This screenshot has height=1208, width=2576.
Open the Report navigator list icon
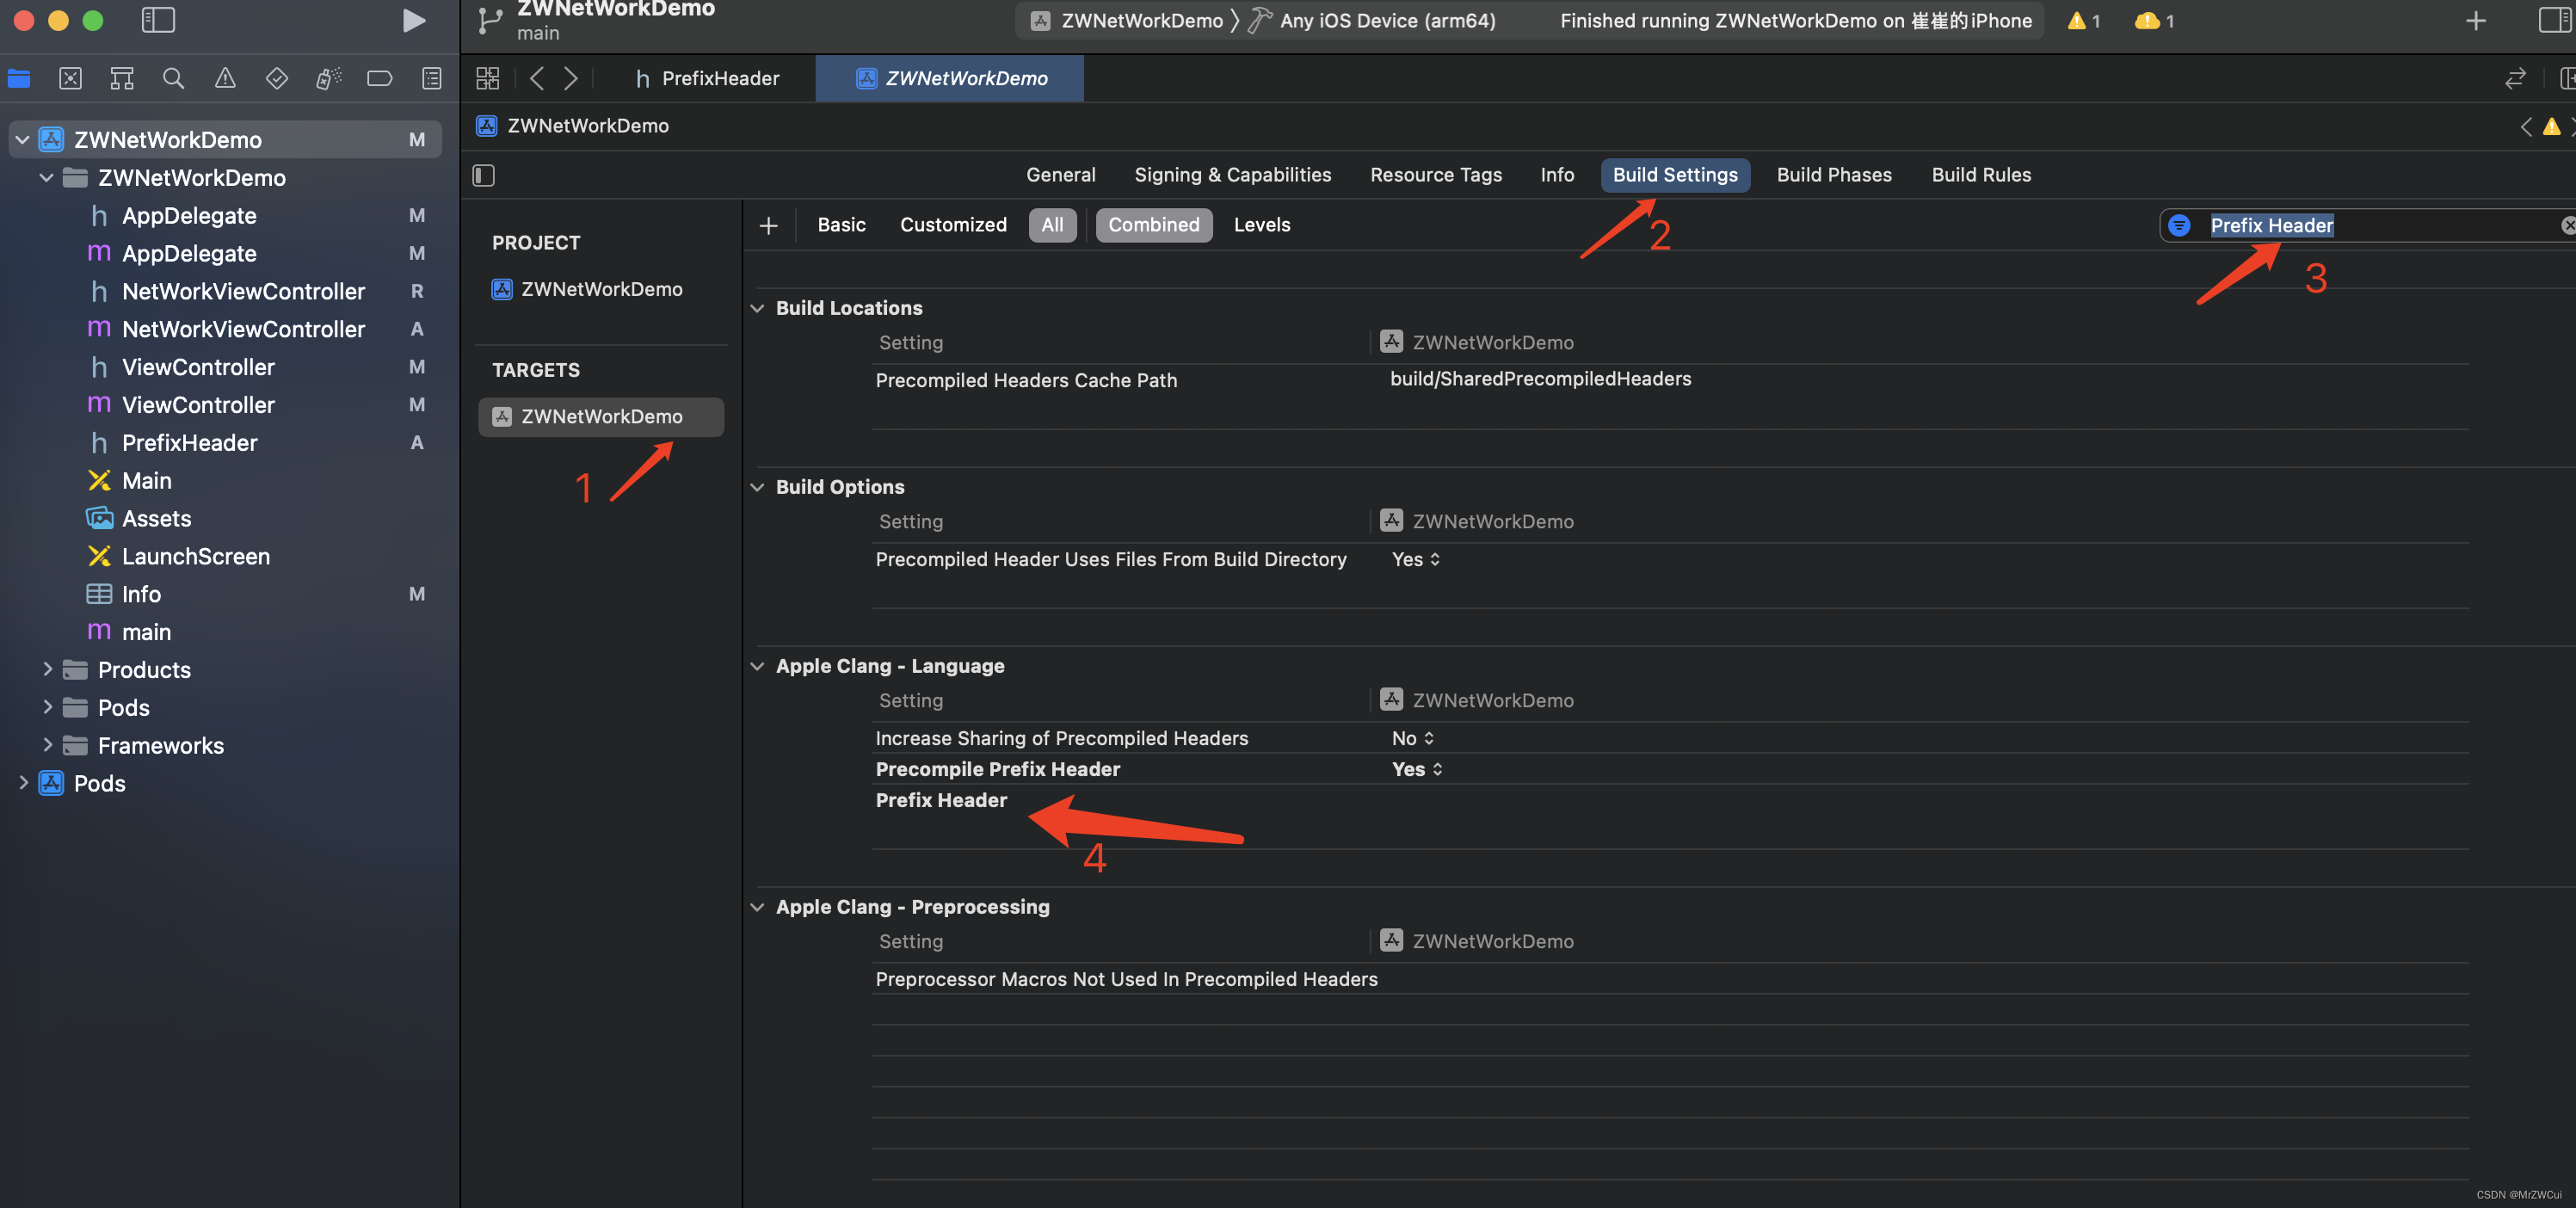pos(431,78)
